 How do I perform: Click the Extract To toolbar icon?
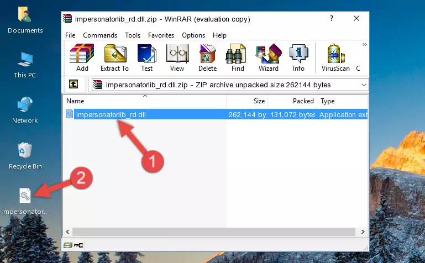pyautogui.click(x=114, y=57)
